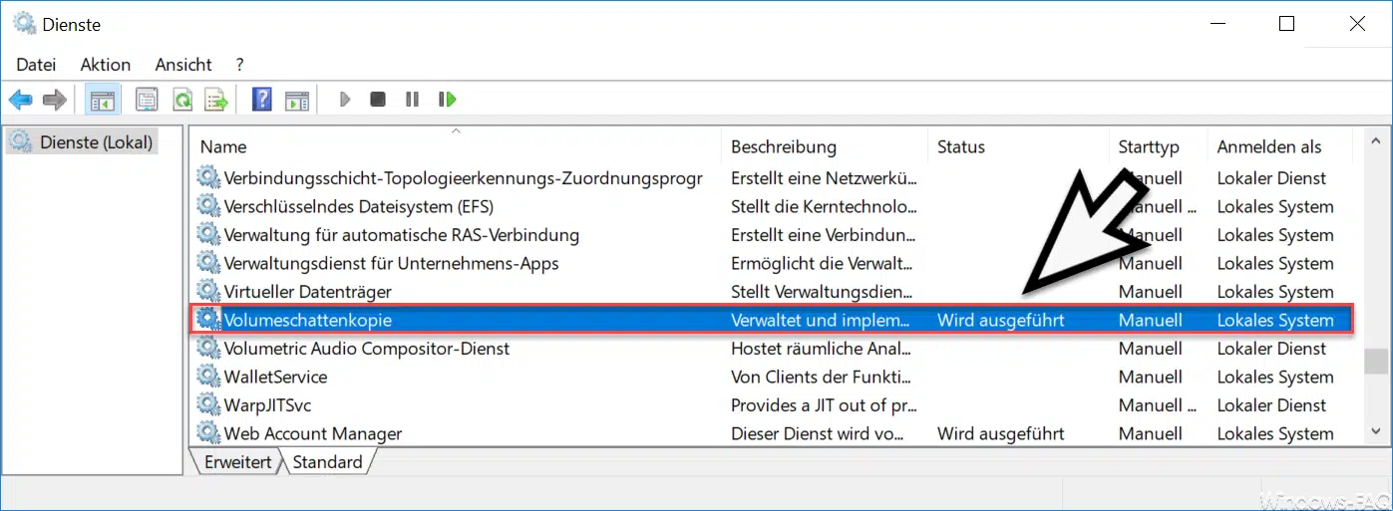Viewport: 1393px width, 511px height.
Task: Click the Start service play icon
Action: [345, 100]
